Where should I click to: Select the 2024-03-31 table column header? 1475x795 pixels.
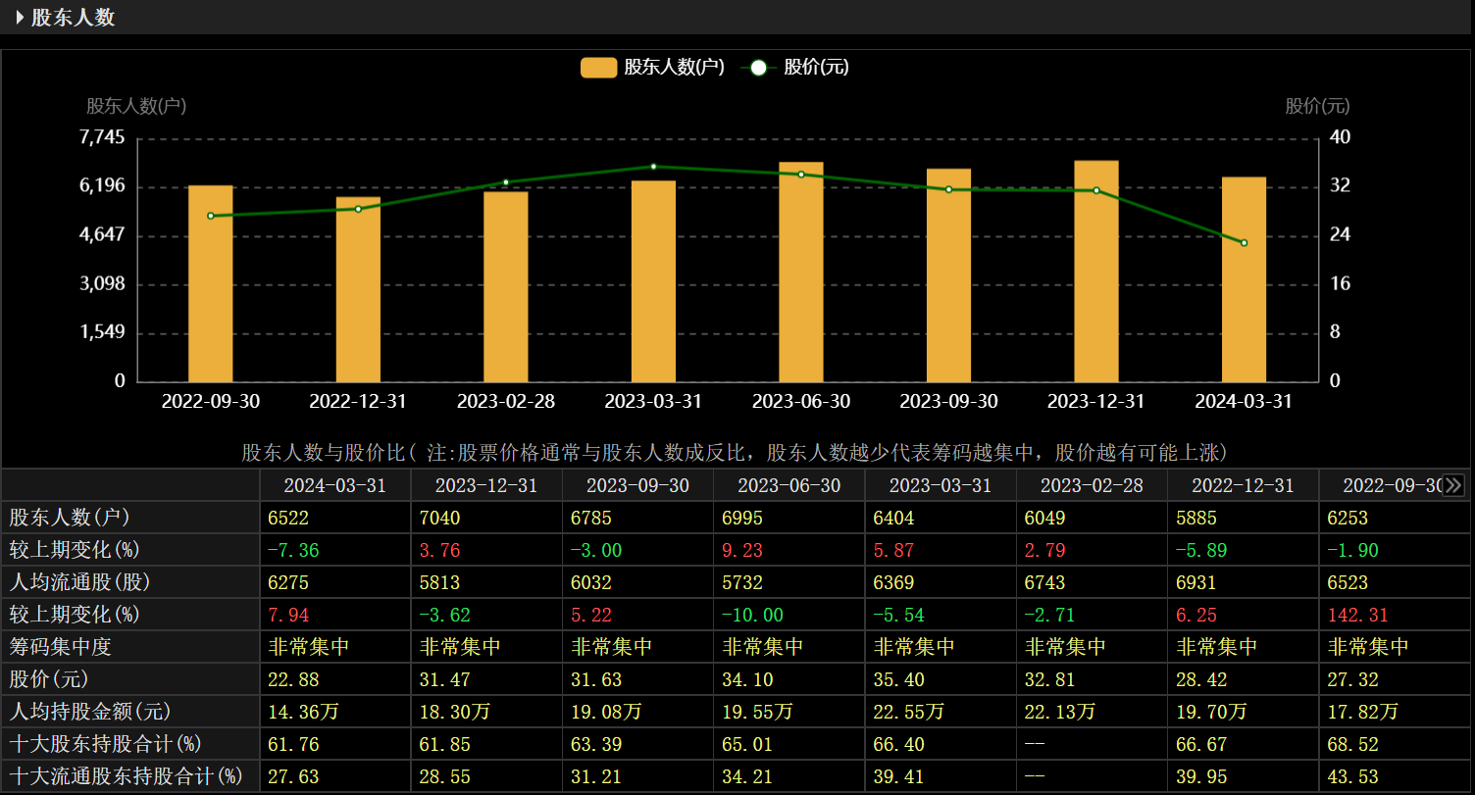click(334, 485)
